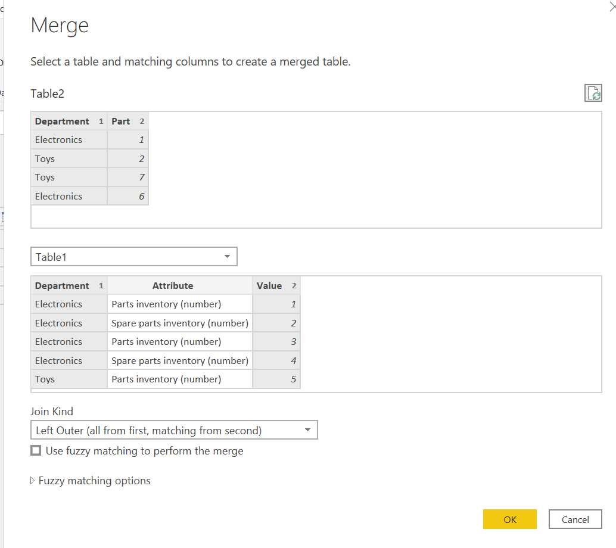Open the Table1 selection dropdown

[x=134, y=257]
